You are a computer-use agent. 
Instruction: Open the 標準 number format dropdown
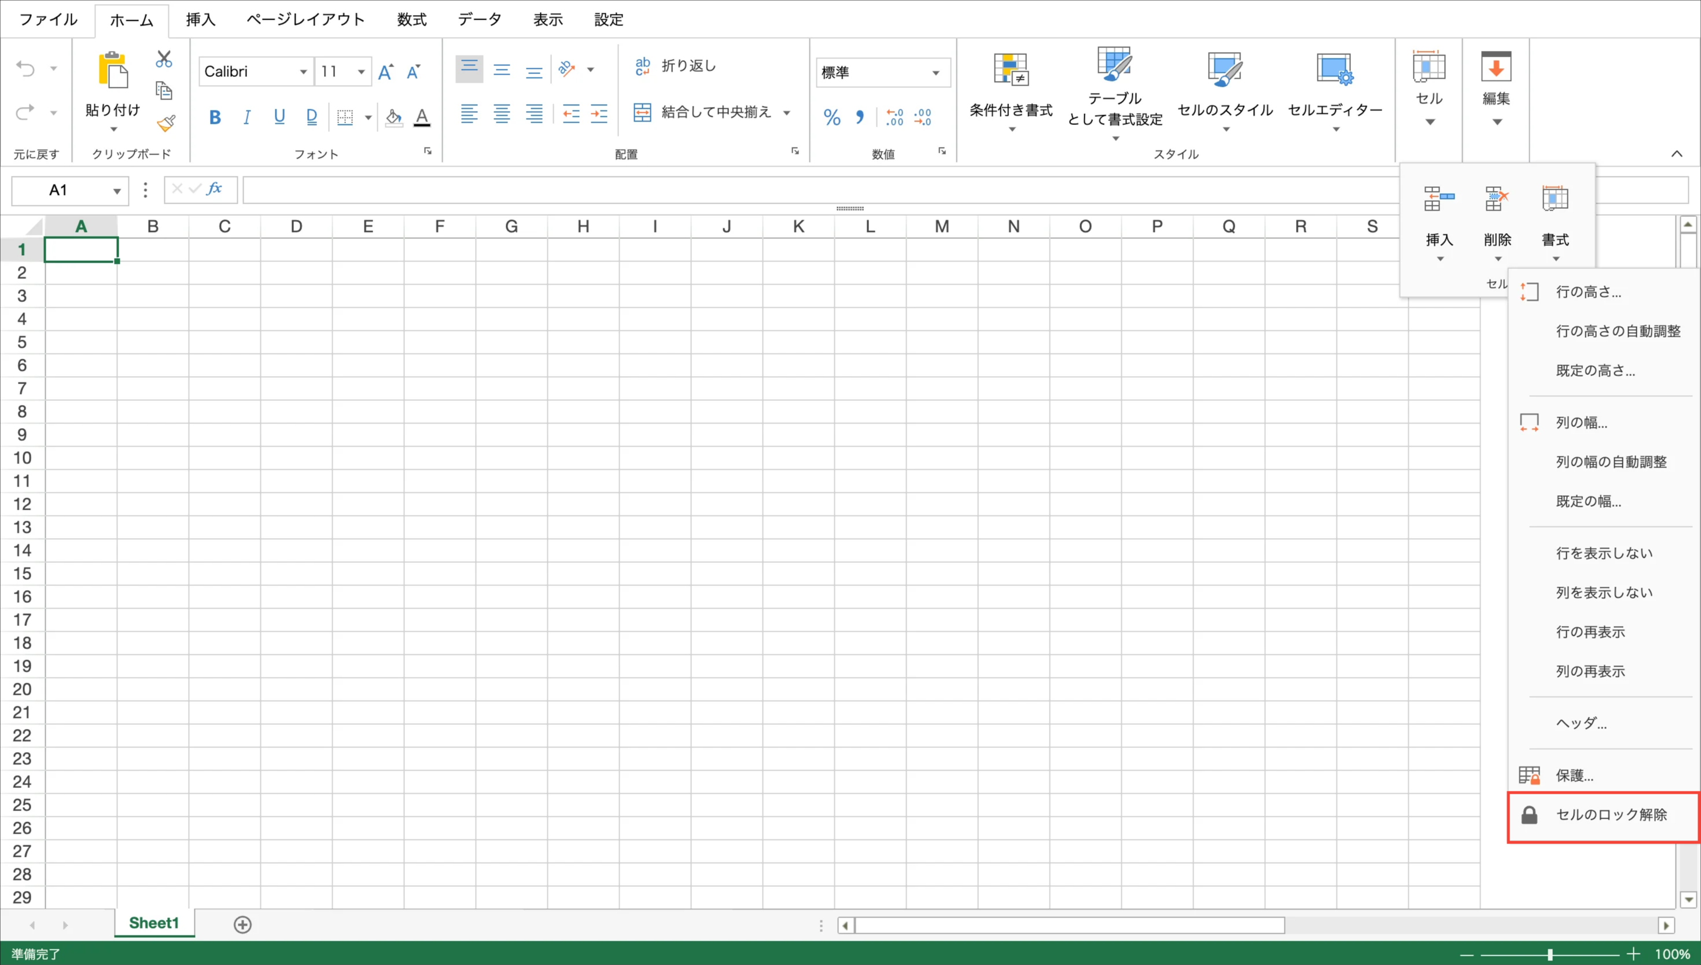pyautogui.click(x=936, y=72)
